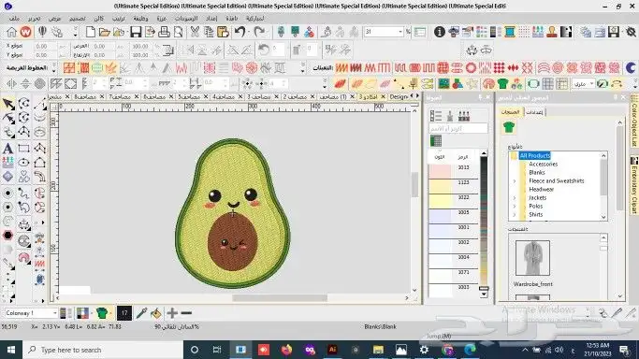Select the arrow Select Object tool
The height and width of the screenshot is (359, 639).
[x=8, y=104]
